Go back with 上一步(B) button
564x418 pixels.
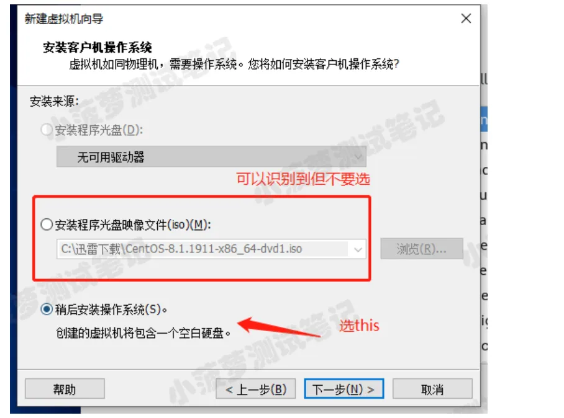click(x=255, y=389)
